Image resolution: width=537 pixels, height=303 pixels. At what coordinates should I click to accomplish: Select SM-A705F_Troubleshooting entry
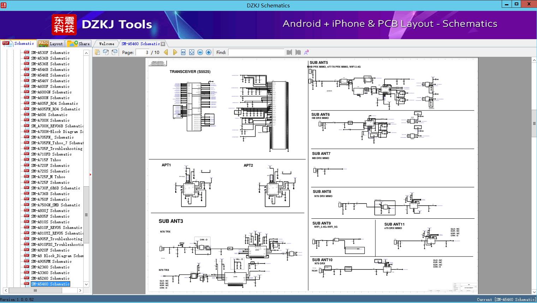[56, 149]
